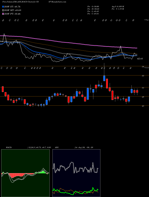Click the Pre H: 50.63 value
The width and height of the screenshot is (149, 197).
93,9
